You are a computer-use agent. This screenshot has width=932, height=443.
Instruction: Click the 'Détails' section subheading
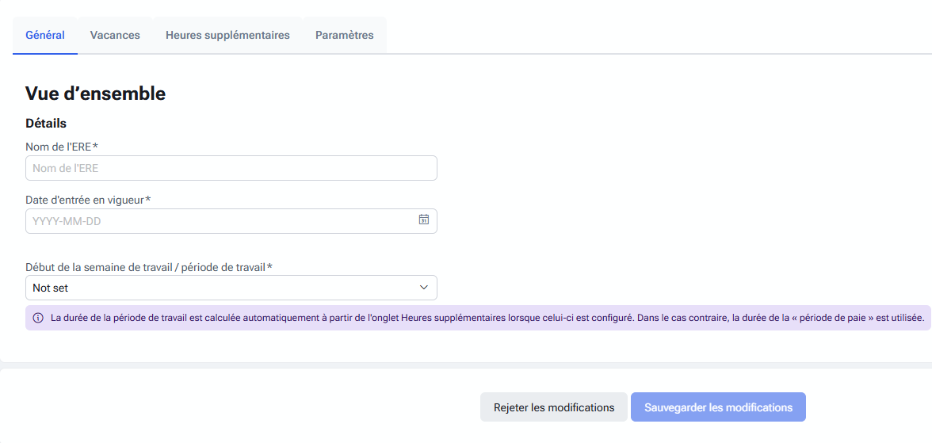[x=46, y=124]
